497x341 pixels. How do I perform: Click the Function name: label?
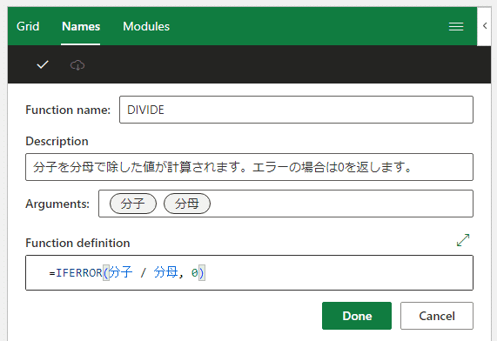[68, 110]
